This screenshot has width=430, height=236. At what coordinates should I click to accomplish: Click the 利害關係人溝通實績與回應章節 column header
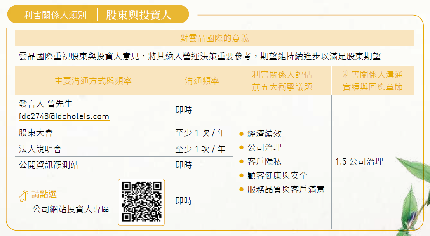click(373, 81)
